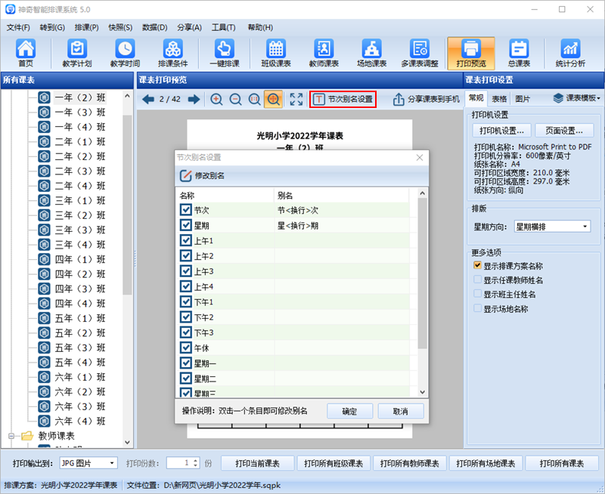Viewport: 605px width, 494px height.
Task: Open the 教师课表 toolbar icon
Action: coord(324,53)
